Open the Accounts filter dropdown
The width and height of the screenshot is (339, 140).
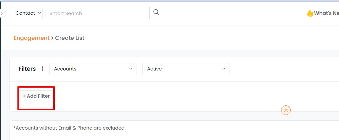click(x=93, y=69)
